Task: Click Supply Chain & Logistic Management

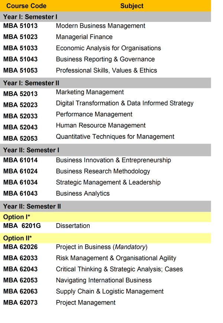Action: [110, 291]
